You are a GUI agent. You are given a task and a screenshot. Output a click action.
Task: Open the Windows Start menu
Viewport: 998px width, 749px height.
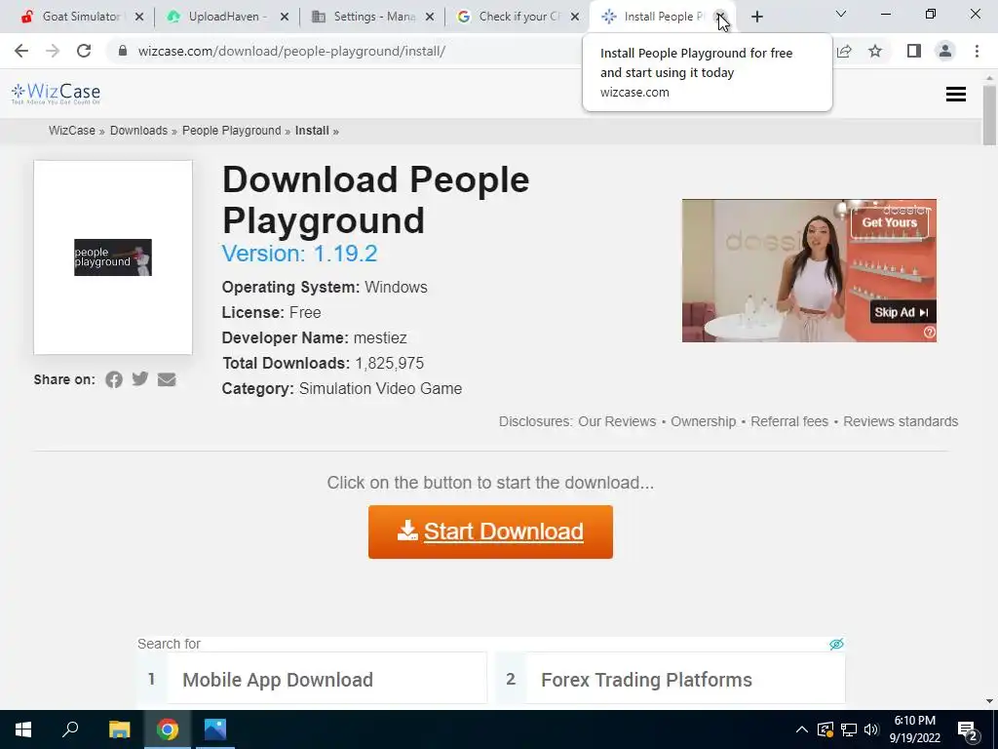[x=23, y=729]
